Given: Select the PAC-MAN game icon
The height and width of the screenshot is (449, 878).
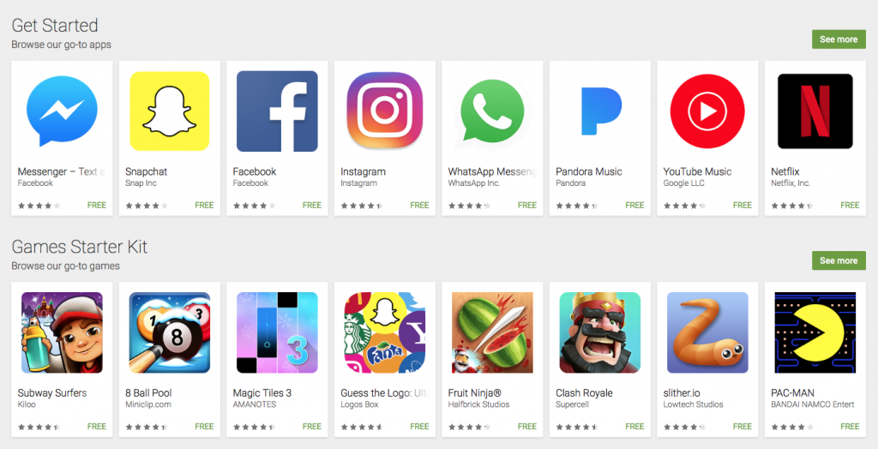Looking at the screenshot, I should coord(815,332).
